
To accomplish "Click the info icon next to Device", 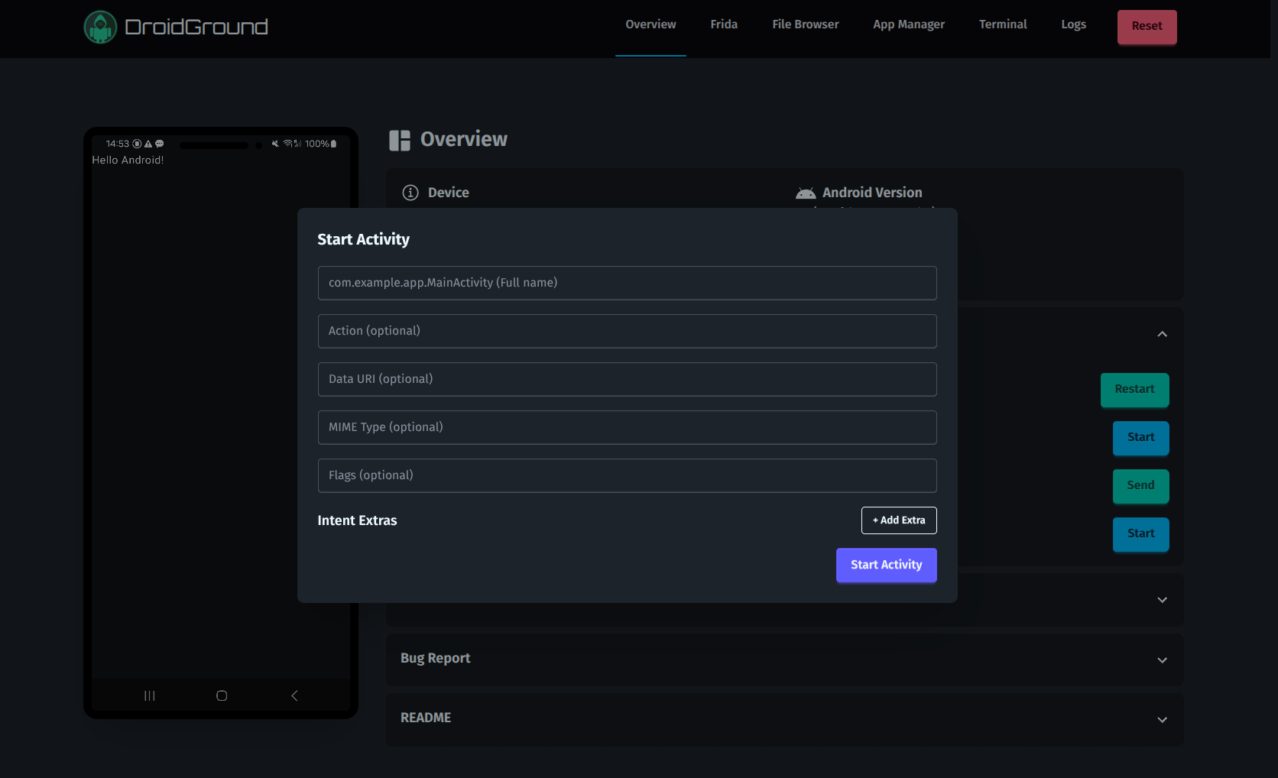I will [410, 193].
